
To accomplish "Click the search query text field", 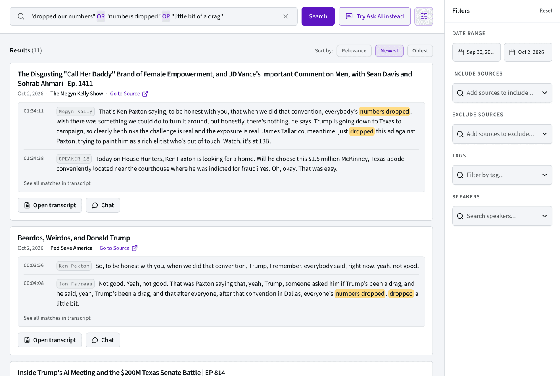I will point(154,16).
